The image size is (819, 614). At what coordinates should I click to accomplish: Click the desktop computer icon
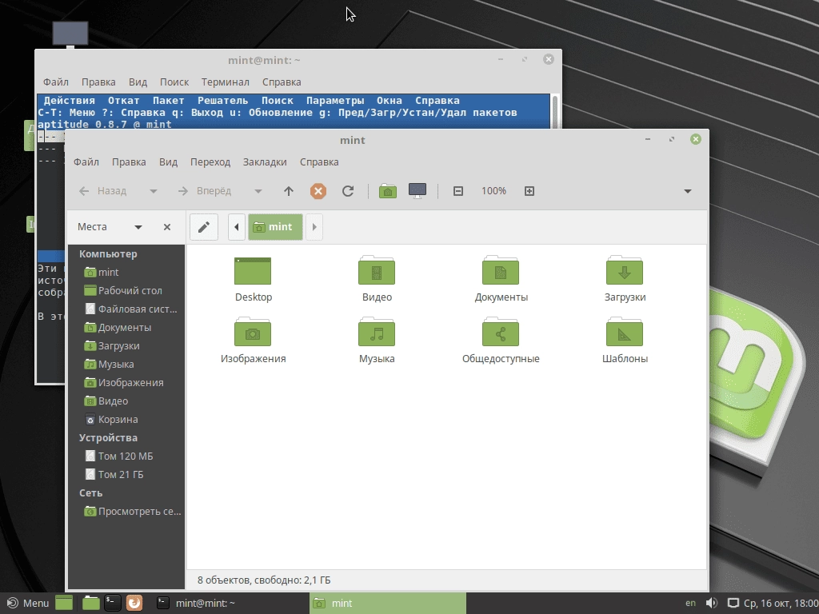pyautogui.click(x=70, y=34)
